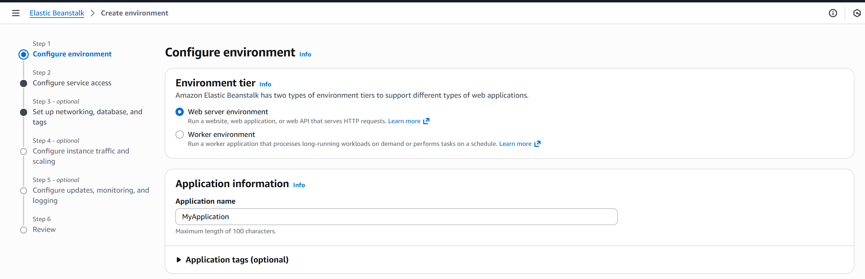Image resolution: width=865 pixels, height=279 pixels.
Task: Click the Application name input field
Action: (396, 217)
